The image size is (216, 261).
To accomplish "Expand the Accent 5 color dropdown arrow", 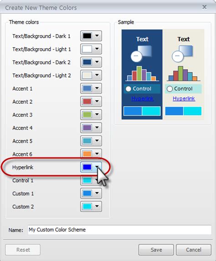I will (97, 141).
